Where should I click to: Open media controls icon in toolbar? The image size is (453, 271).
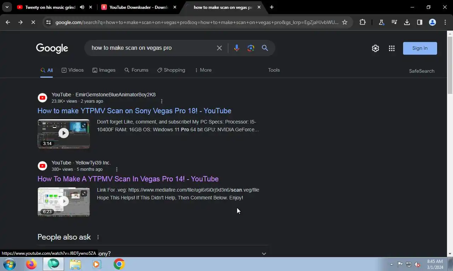click(394, 22)
